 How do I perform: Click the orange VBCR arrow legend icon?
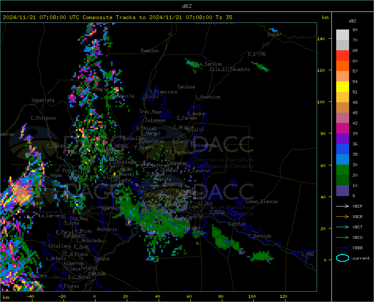point(342,217)
